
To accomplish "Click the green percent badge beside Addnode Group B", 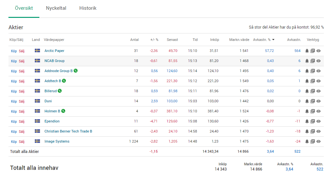I will (75, 71).
